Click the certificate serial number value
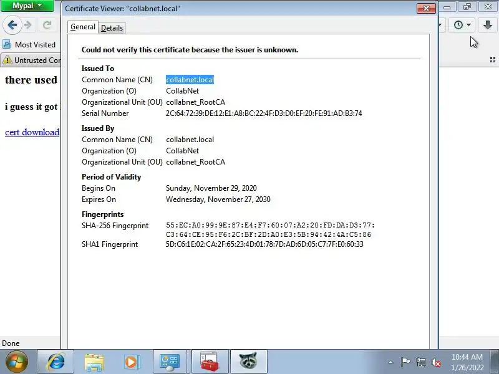This screenshot has height=374, width=499. click(264, 113)
